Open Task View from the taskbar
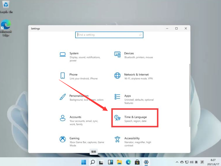 (x=101, y=162)
